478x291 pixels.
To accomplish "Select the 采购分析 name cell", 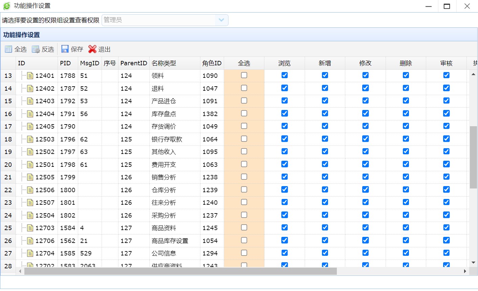I will coord(175,215).
